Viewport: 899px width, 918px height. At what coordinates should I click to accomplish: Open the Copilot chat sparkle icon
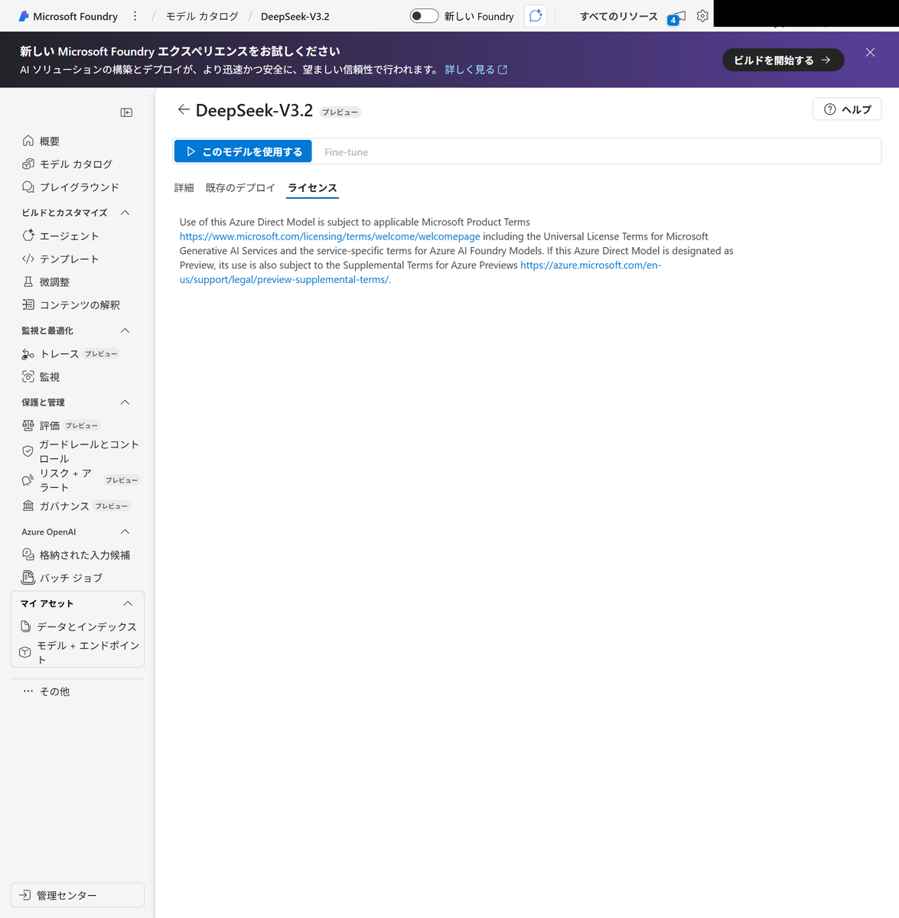[536, 16]
